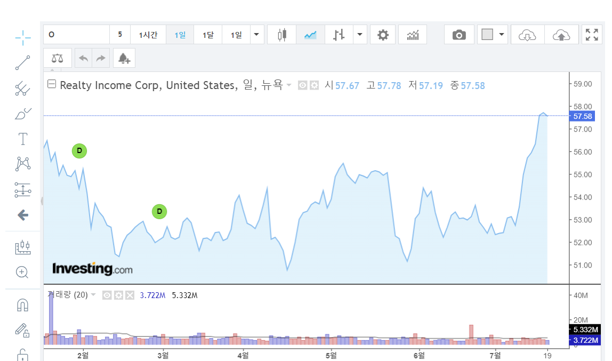Remove the volume indicator
The height and width of the screenshot is (361, 612).
(130, 295)
